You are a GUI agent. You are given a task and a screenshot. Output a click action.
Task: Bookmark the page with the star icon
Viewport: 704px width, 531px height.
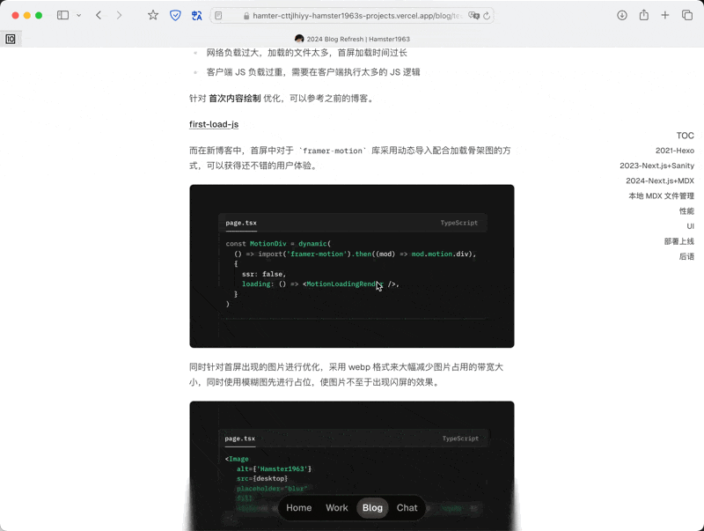coord(152,15)
